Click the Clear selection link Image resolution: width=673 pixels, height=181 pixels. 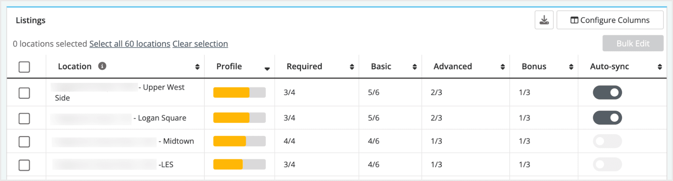pyautogui.click(x=200, y=44)
